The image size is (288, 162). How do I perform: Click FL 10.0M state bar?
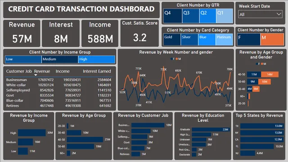click(x=257, y=146)
